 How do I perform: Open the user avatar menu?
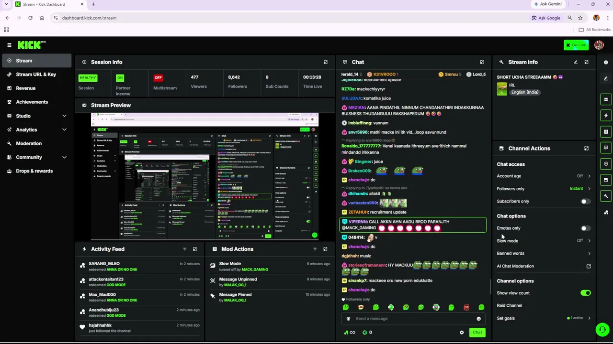599,45
